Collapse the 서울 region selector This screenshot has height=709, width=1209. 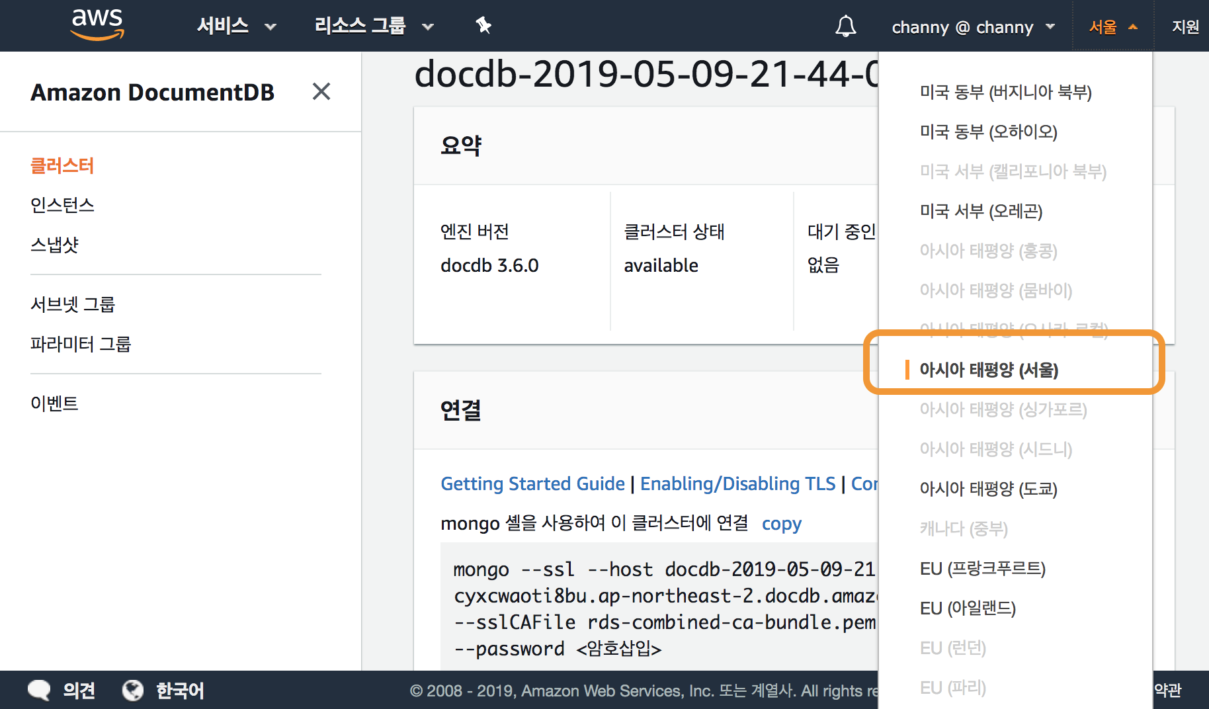1113,27
